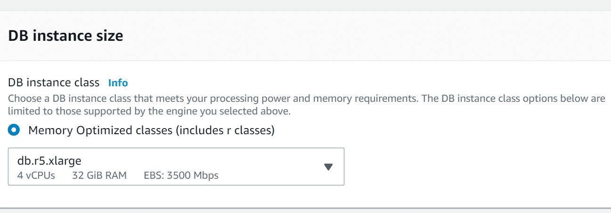This screenshot has height=213, width=611.
Task: Click the blank area between RAM and arrow in selector
Action: (273, 167)
